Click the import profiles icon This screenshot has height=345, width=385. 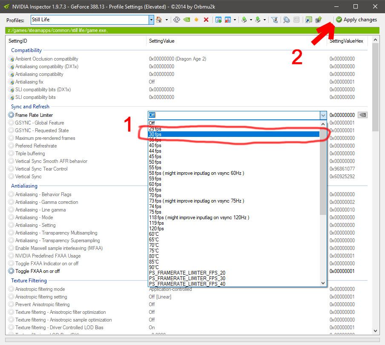pyautogui.click(x=258, y=20)
